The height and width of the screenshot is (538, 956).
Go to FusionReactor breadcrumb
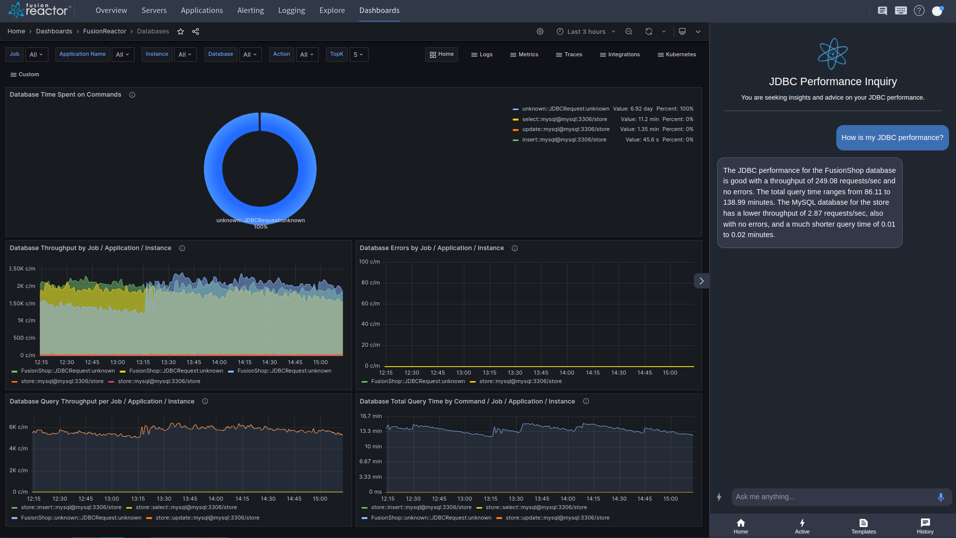(105, 31)
